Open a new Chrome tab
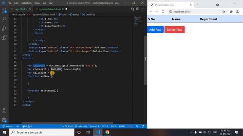The height and width of the screenshot is (136, 243). pos(198,5)
